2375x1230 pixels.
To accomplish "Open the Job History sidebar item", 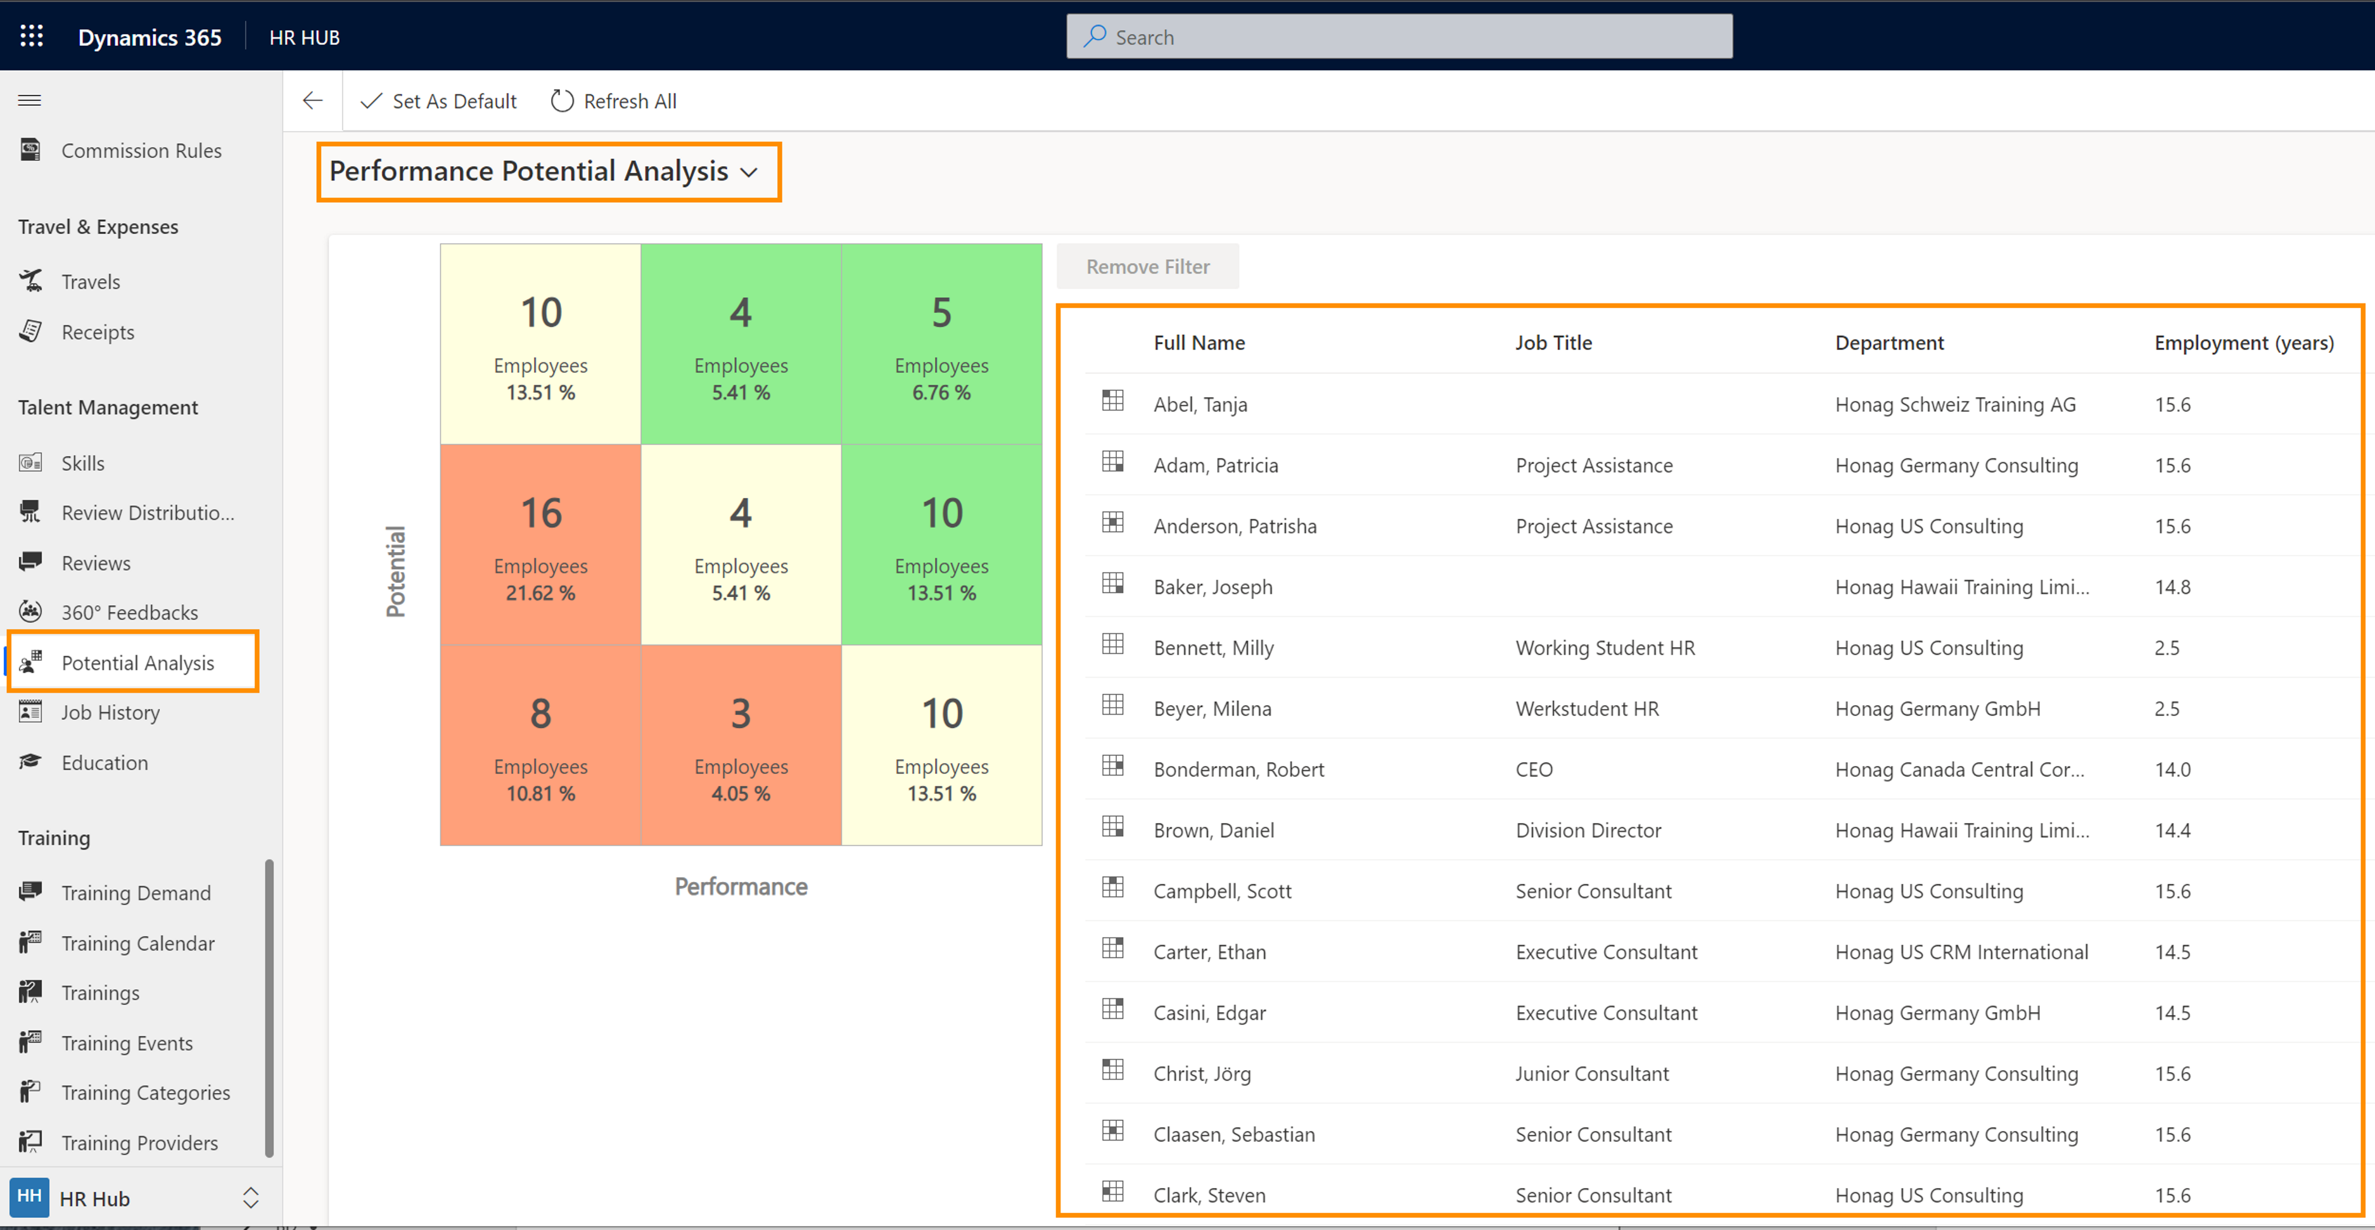I will [110, 712].
